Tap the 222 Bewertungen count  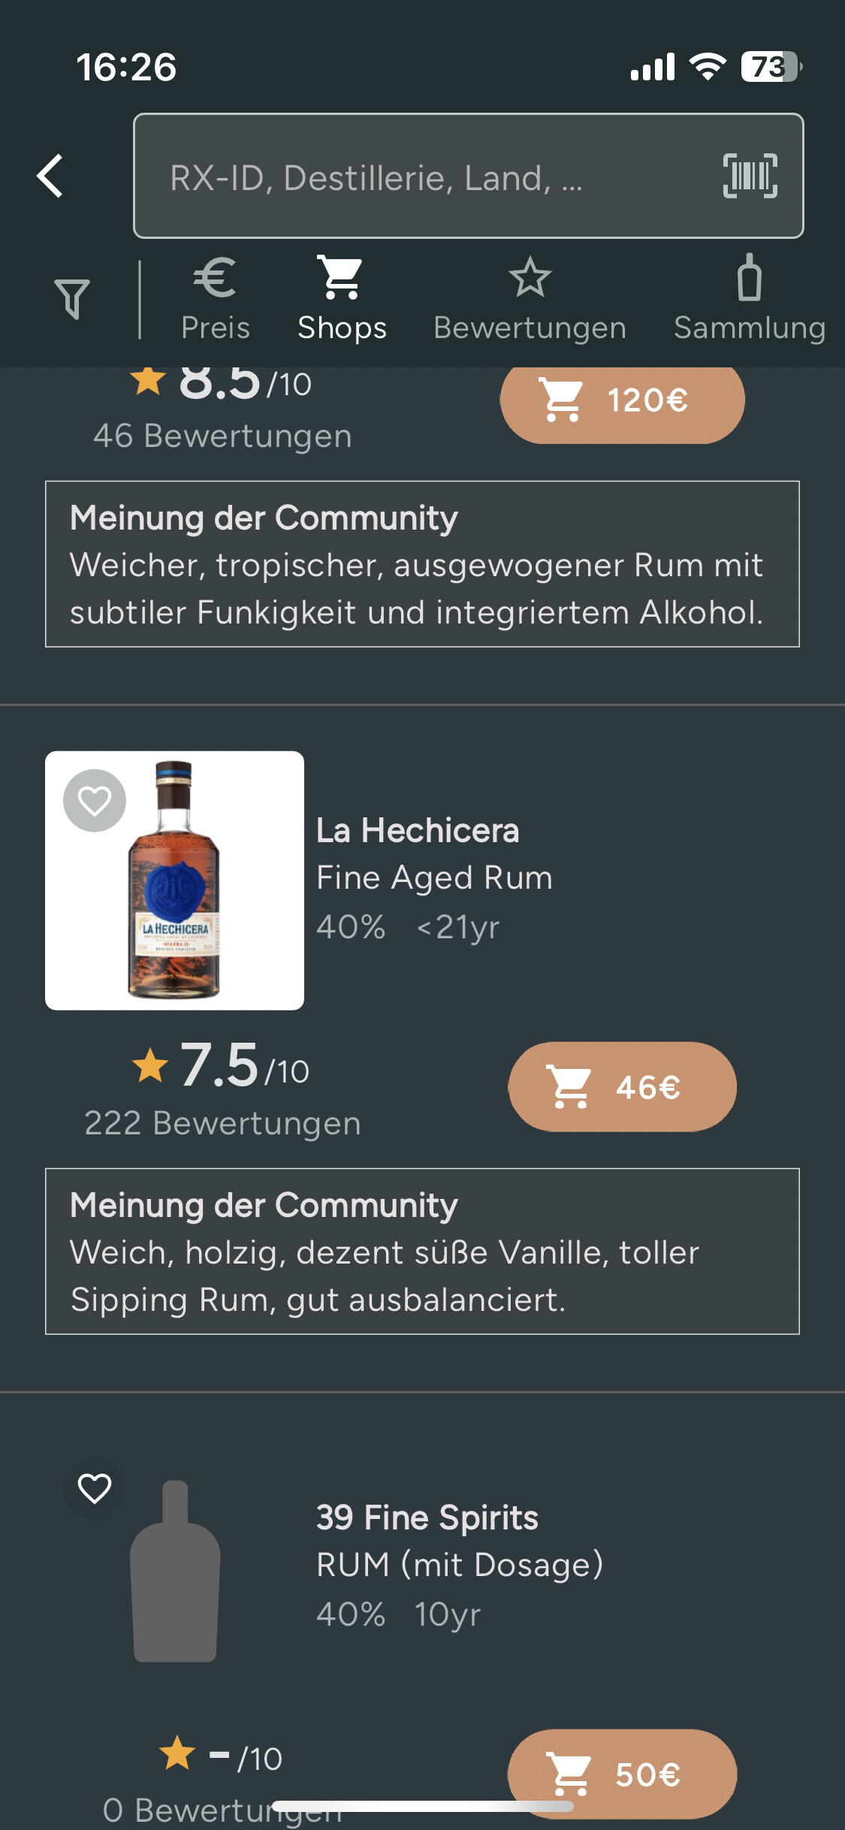[222, 1124]
